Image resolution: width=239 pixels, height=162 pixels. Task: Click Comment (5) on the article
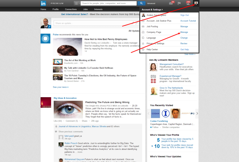click(72, 121)
